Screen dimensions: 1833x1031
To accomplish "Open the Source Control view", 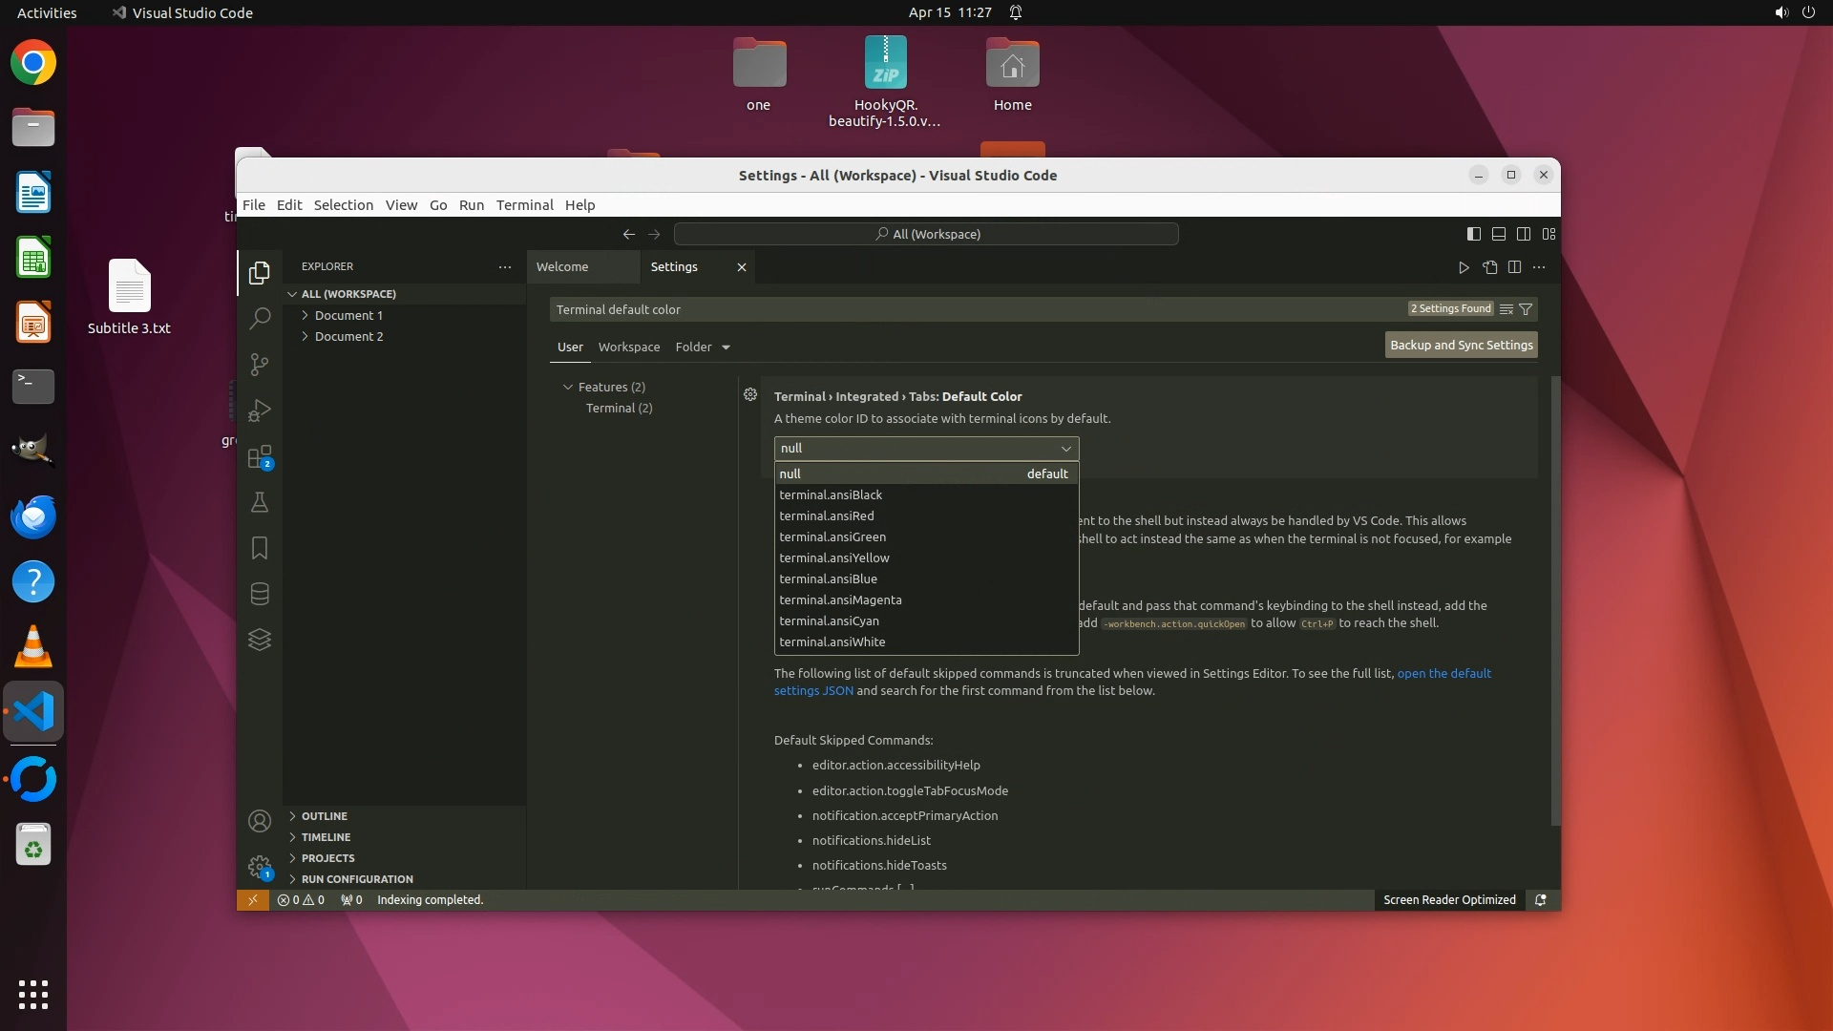I will (x=260, y=364).
